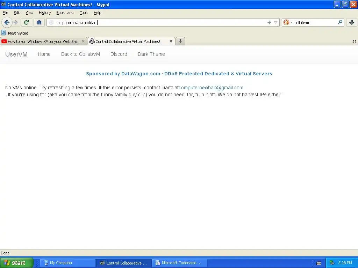Click the network system tray icon

pyautogui.click(x=332, y=263)
